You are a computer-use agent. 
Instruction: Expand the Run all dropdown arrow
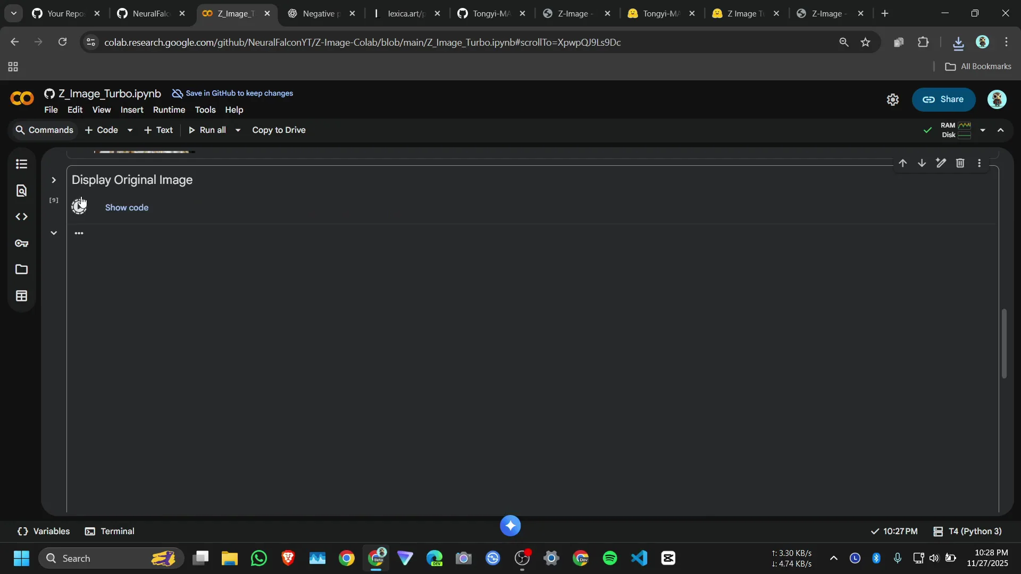point(238,130)
